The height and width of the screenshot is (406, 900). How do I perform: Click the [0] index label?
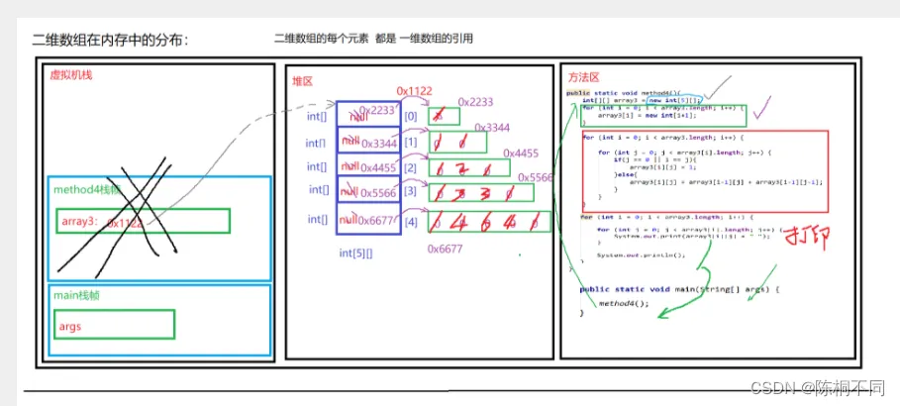coord(410,117)
